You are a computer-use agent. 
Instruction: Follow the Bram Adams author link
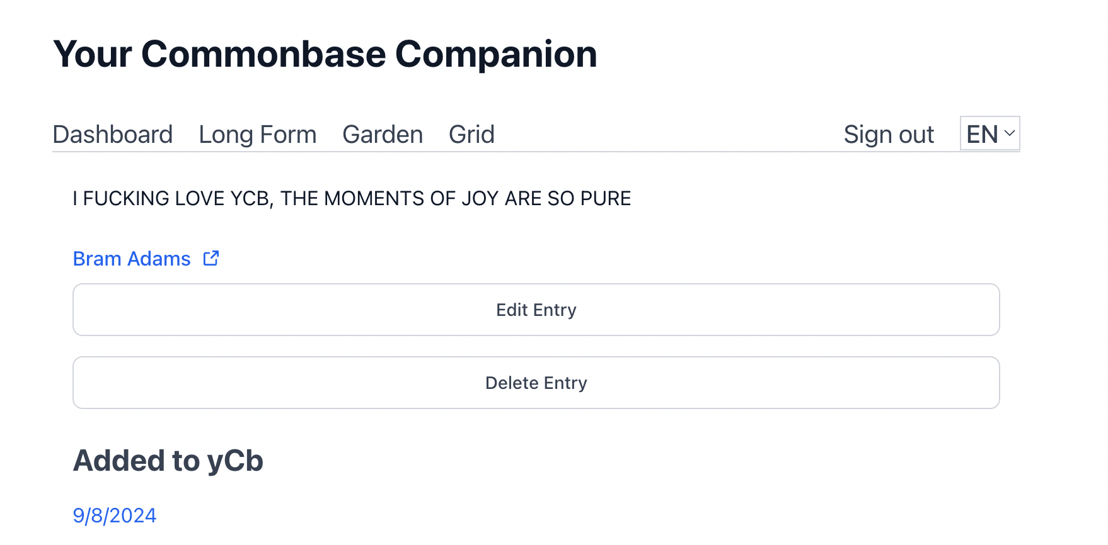132,259
